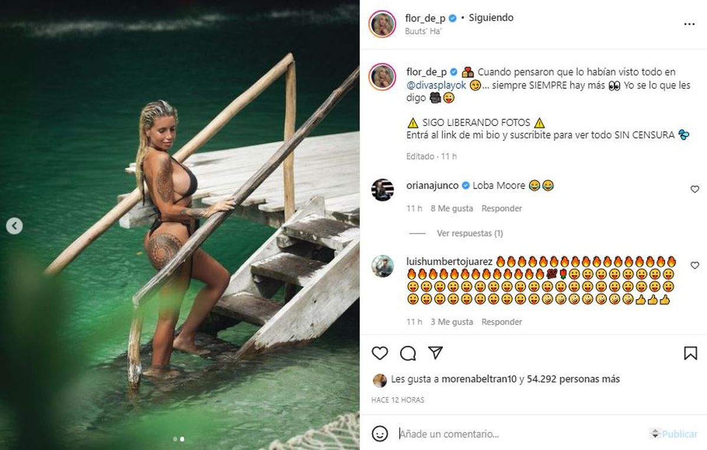This screenshot has width=707, height=450.
Task: Click the "Siguiendo" following button
Action: 491,18
